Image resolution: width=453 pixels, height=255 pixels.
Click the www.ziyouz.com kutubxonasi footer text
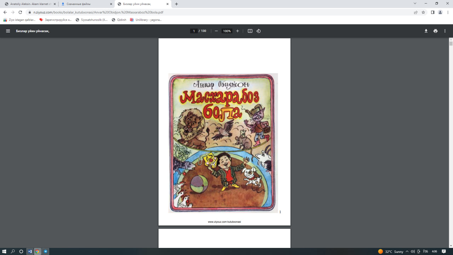[x=224, y=222]
